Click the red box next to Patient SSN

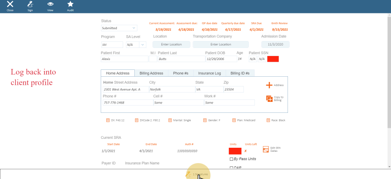(x=273, y=59)
